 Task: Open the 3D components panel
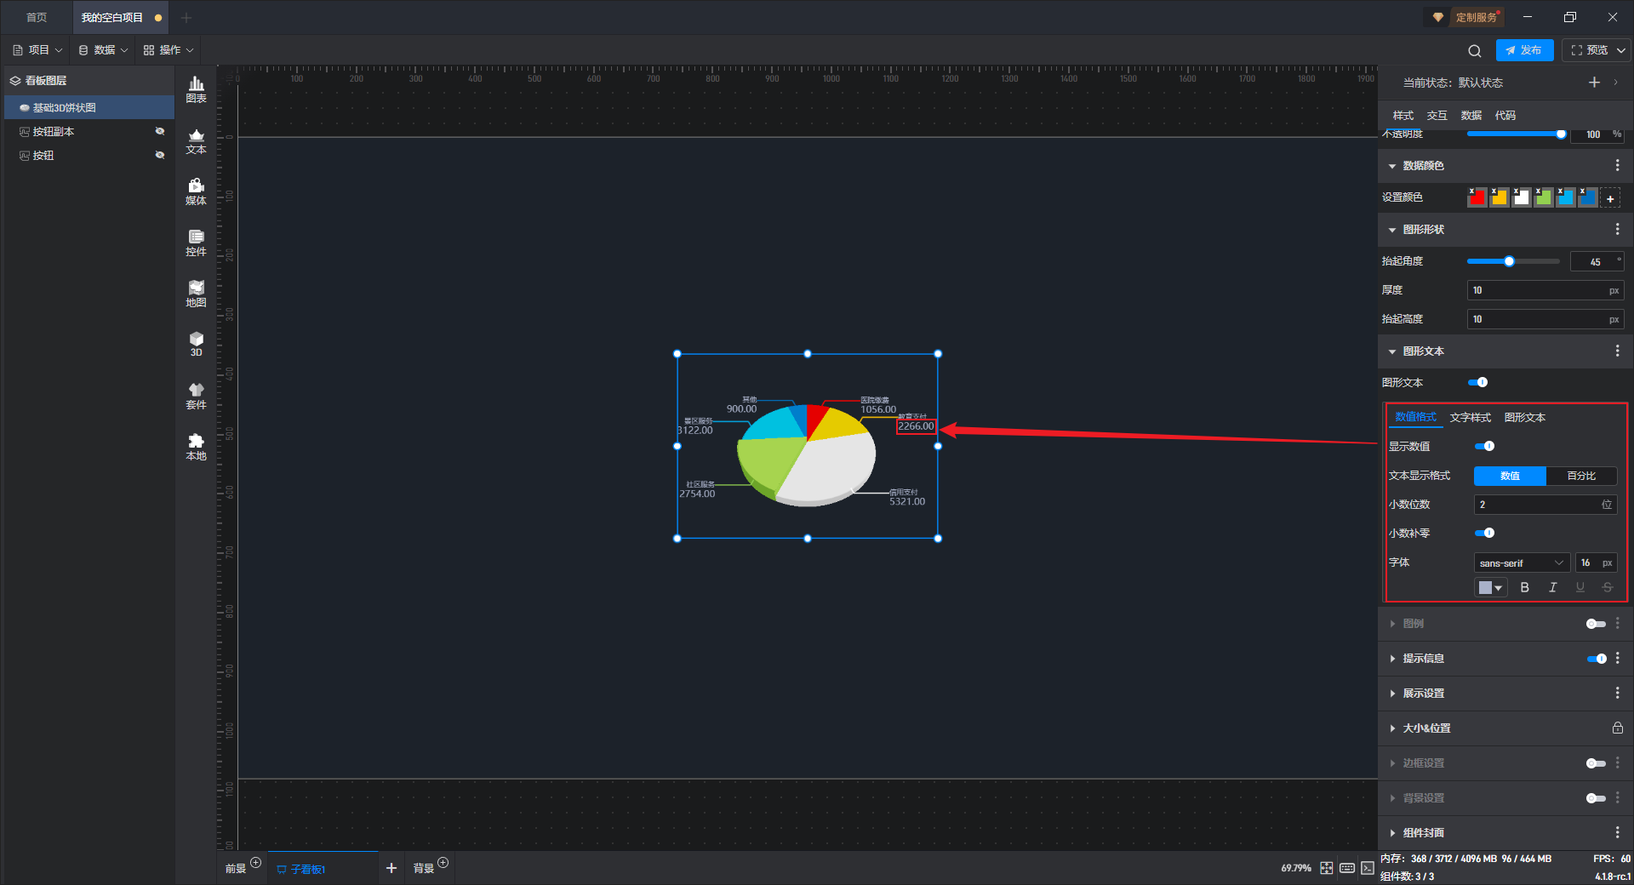click(x=196, y=344)
